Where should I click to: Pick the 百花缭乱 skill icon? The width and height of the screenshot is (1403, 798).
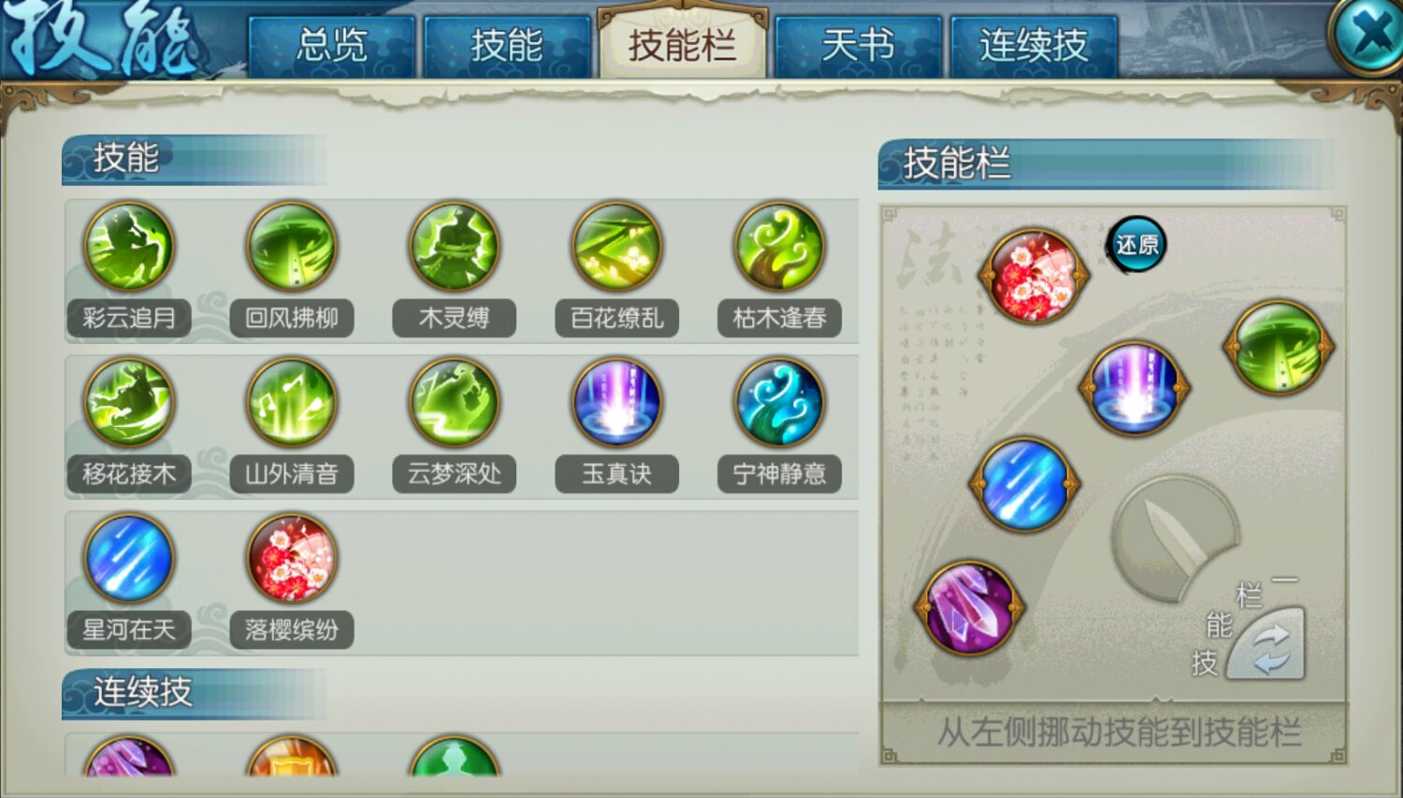pyautogui.click(x=617, y=247)
